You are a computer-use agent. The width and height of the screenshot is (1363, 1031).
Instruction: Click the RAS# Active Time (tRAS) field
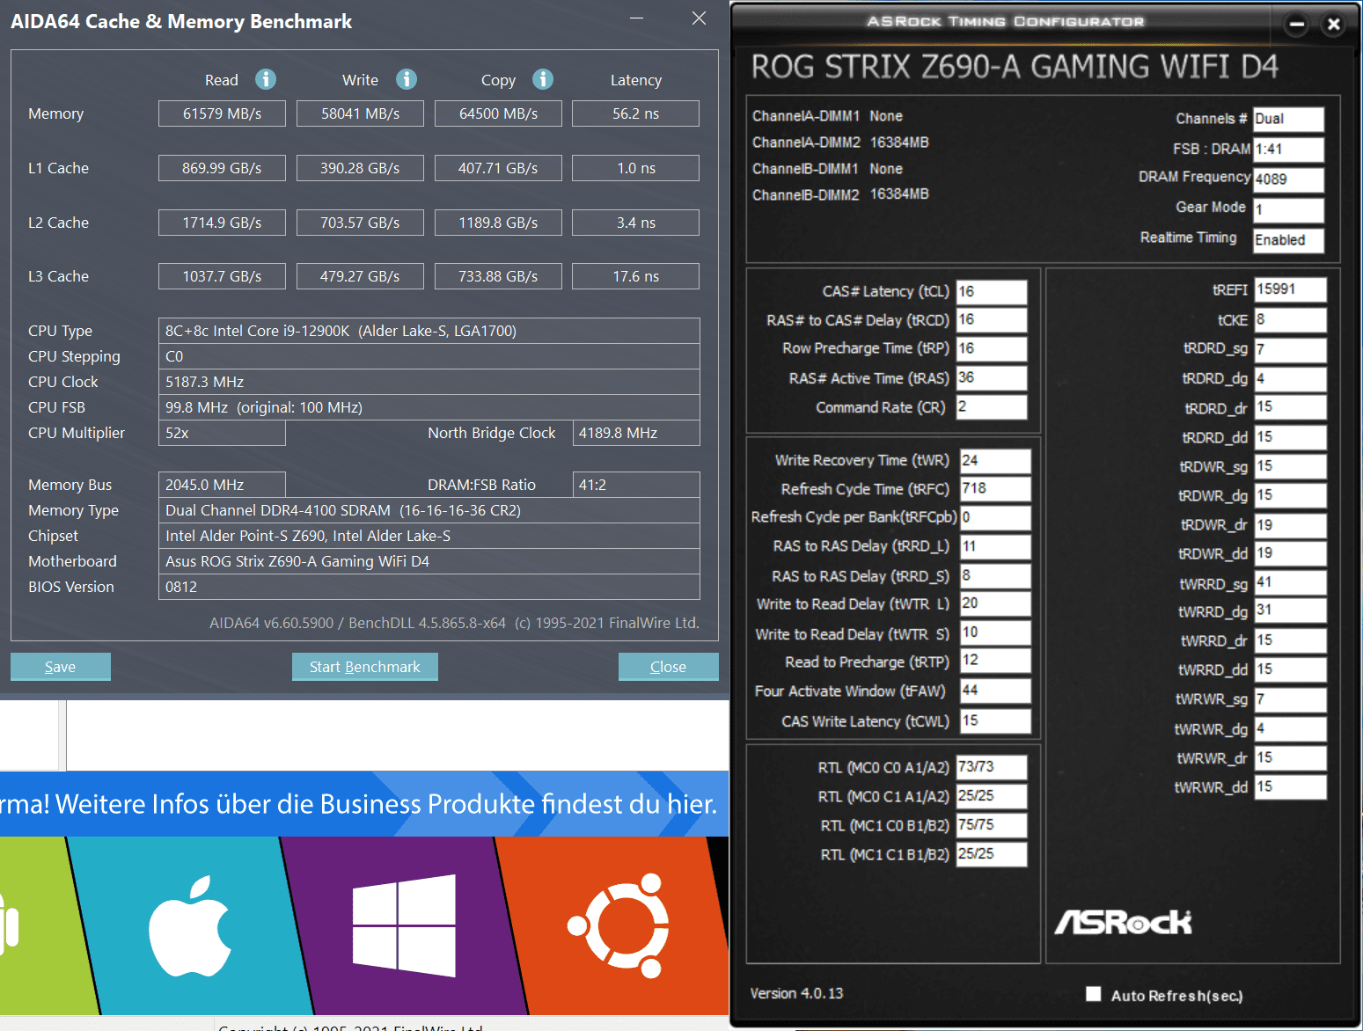tap(992, 378)
